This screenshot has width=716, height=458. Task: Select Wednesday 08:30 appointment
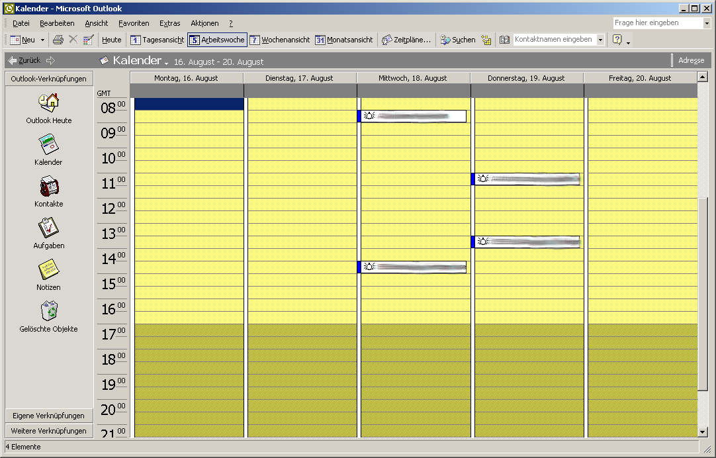[412, 116]
